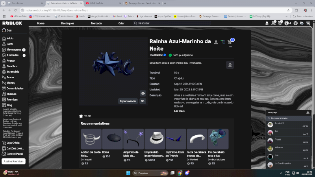Switch item preview to 3D
This screenshot has width=315, height=177.
(x=143, y=101)
